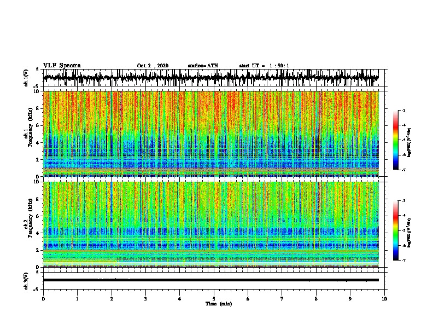
Task: Click the ch.2 spectrogram color scale bar
Action: [x=395, y=230]
